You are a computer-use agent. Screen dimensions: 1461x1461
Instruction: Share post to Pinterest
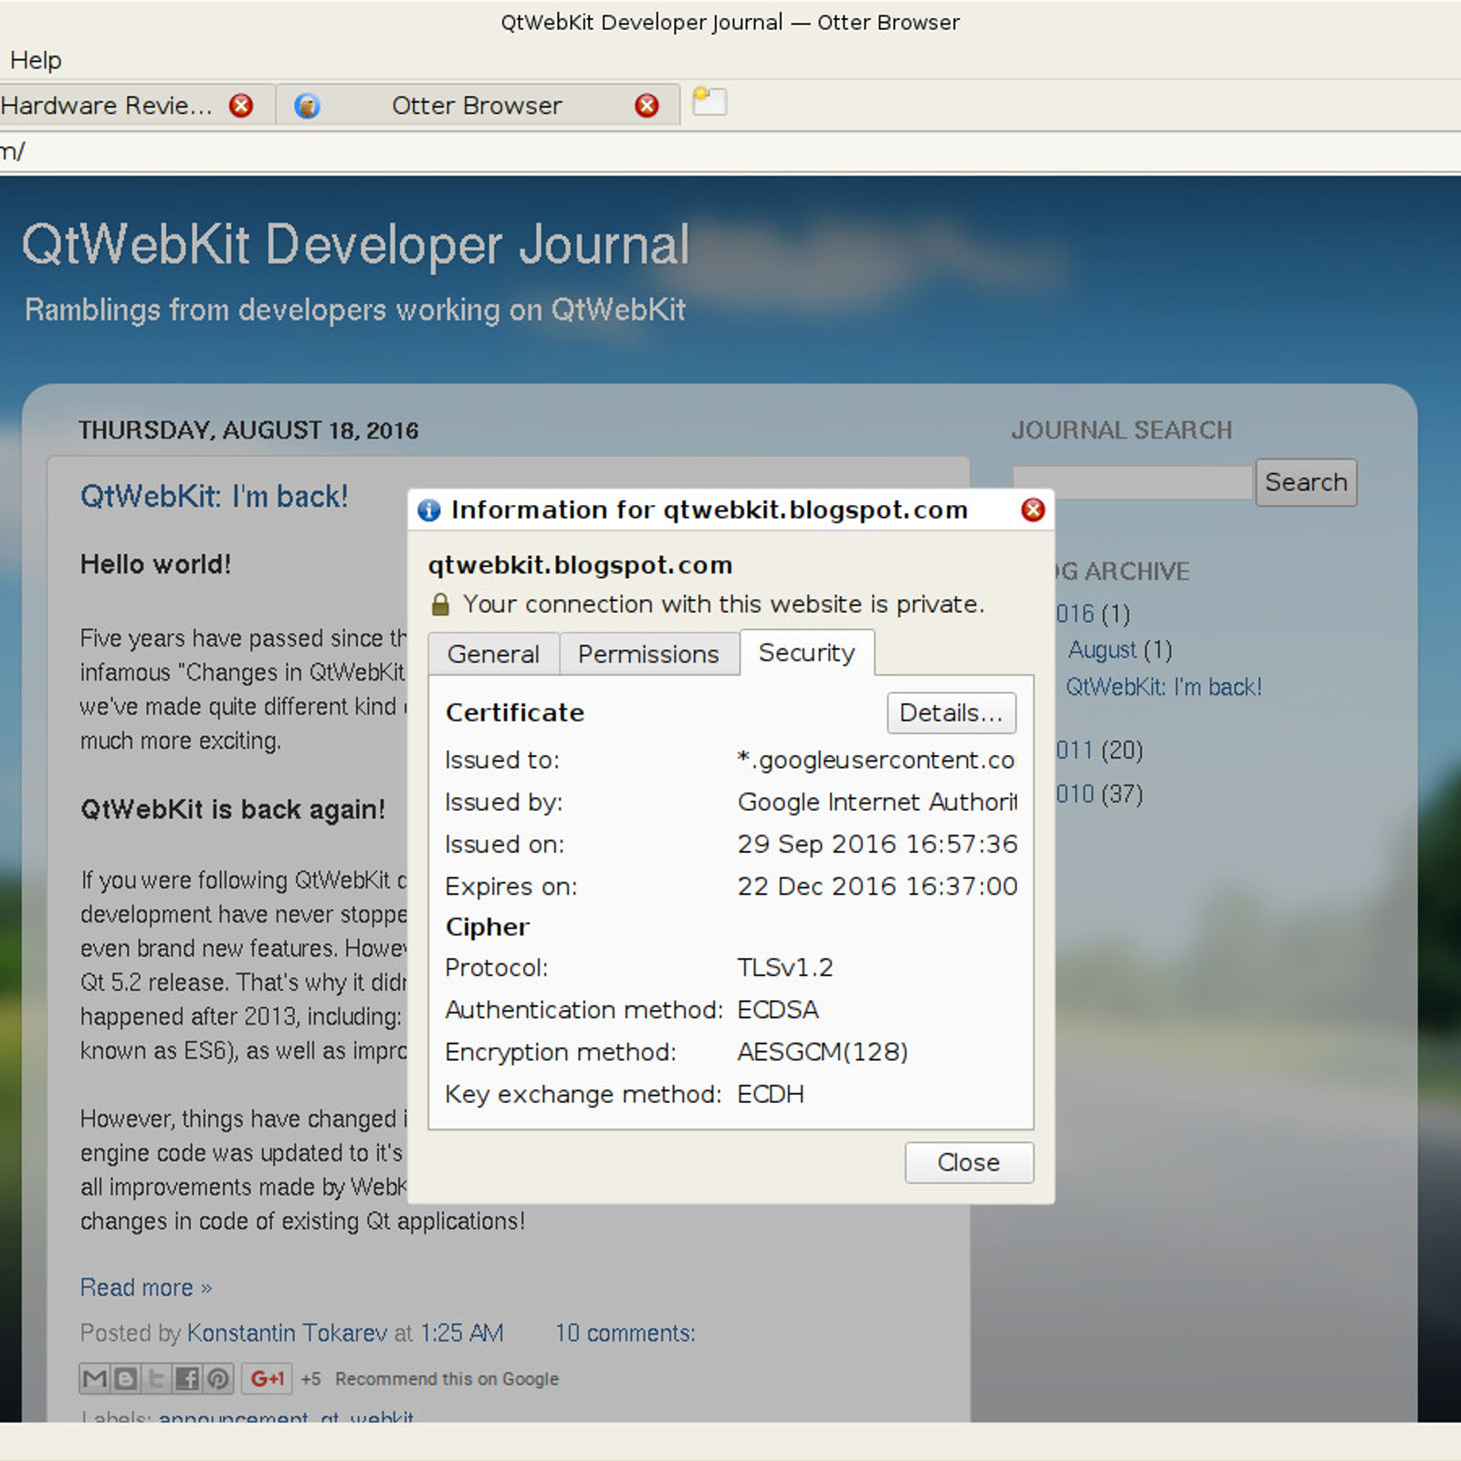coord(218,1378)
